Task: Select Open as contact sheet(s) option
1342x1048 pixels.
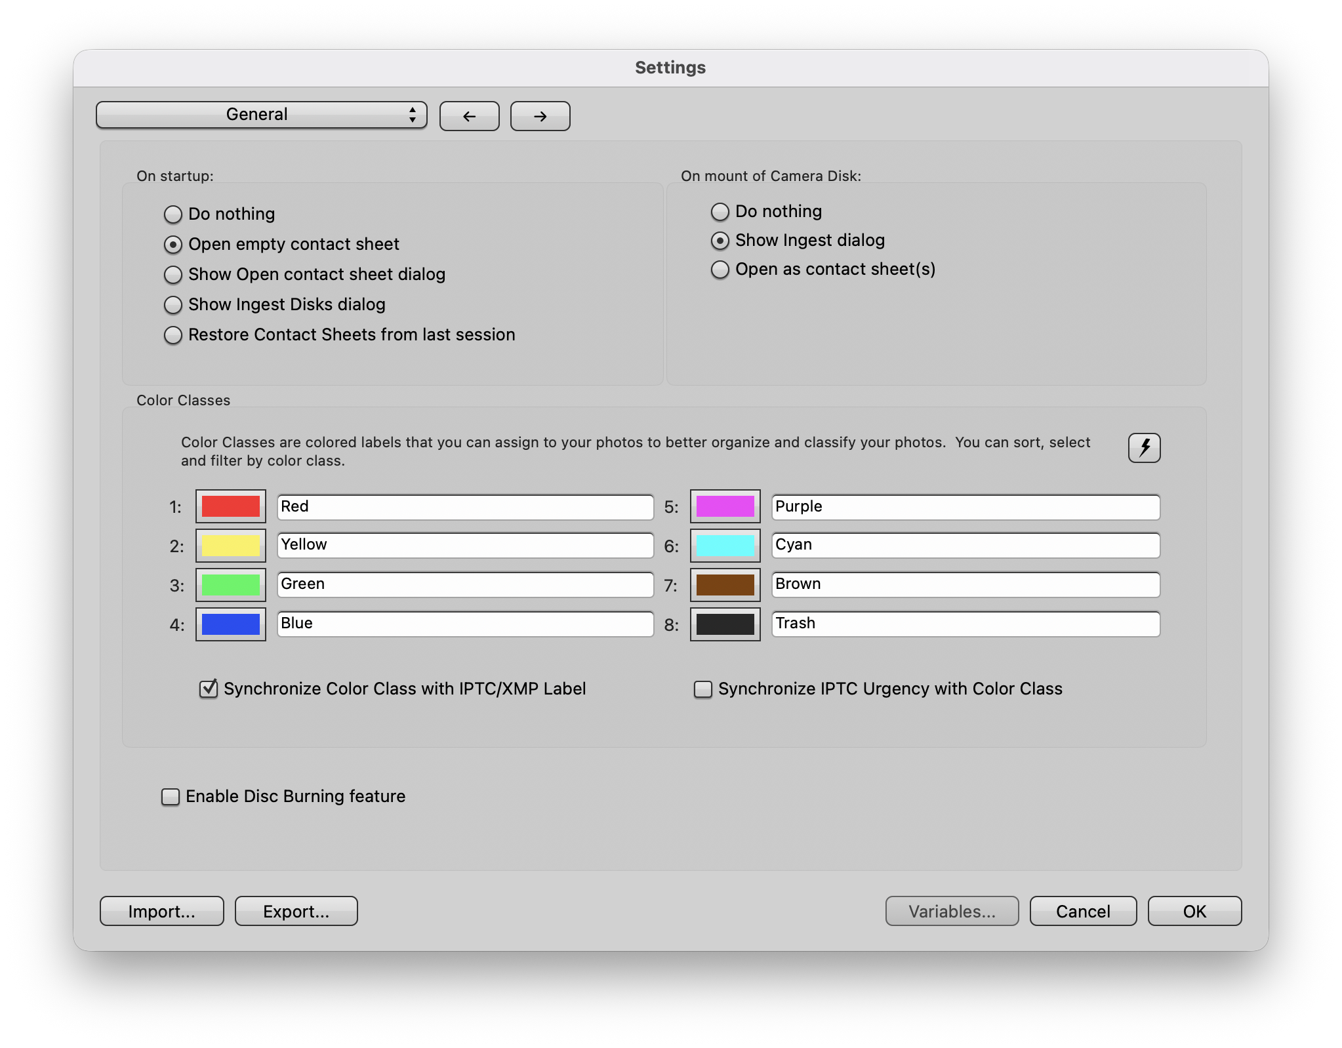Action: 720,270
